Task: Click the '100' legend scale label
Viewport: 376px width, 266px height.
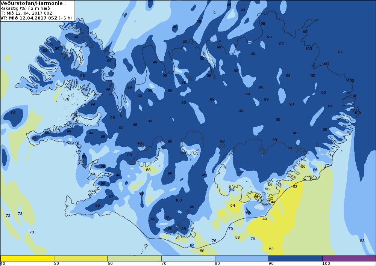Action: (326, 263)
